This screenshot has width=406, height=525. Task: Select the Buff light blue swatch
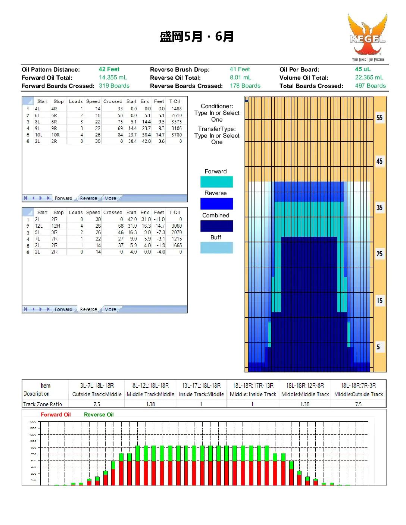(216, 248)
